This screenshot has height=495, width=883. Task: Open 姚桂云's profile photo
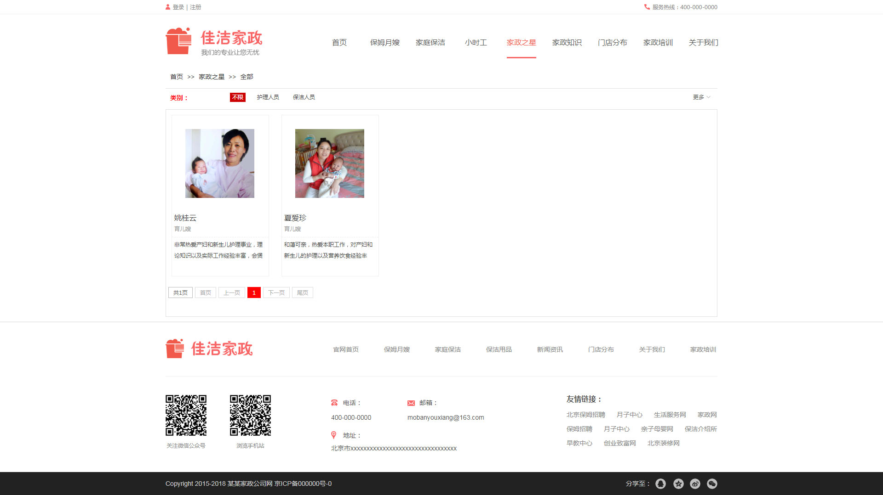220,163
